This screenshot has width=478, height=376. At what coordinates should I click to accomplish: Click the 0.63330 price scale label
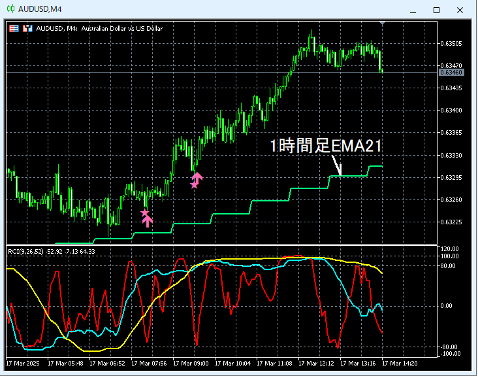coord(451,156)
